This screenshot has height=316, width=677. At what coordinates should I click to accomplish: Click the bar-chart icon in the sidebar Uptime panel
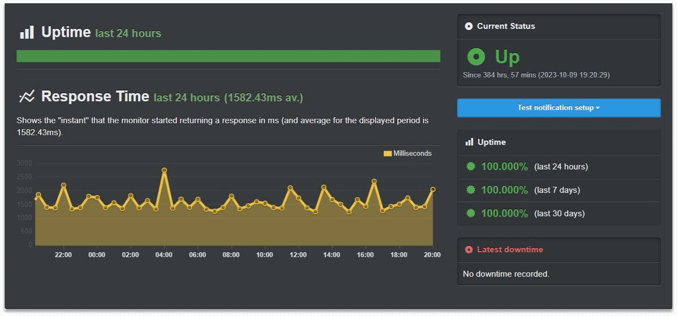pyautogui.click(x=469, y=142)
